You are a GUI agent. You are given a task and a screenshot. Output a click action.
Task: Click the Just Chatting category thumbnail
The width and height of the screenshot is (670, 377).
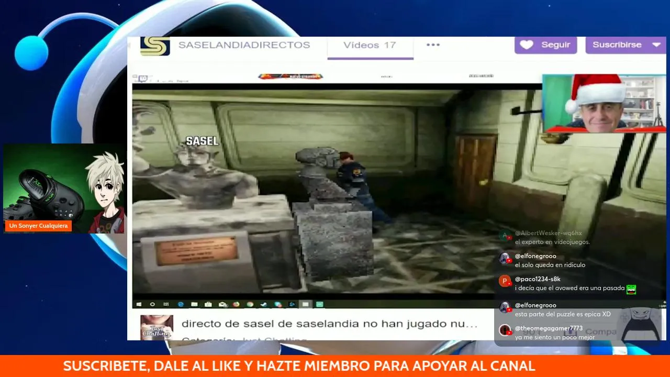[157, 327]
